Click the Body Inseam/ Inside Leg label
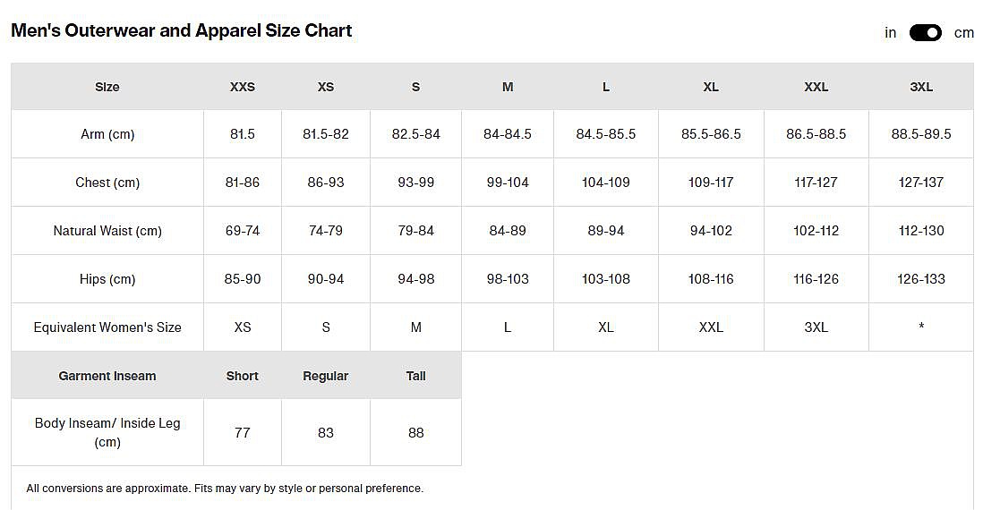The width and height of the screenshot is (983, 510). pyautogui.click(x=107, y=432)
